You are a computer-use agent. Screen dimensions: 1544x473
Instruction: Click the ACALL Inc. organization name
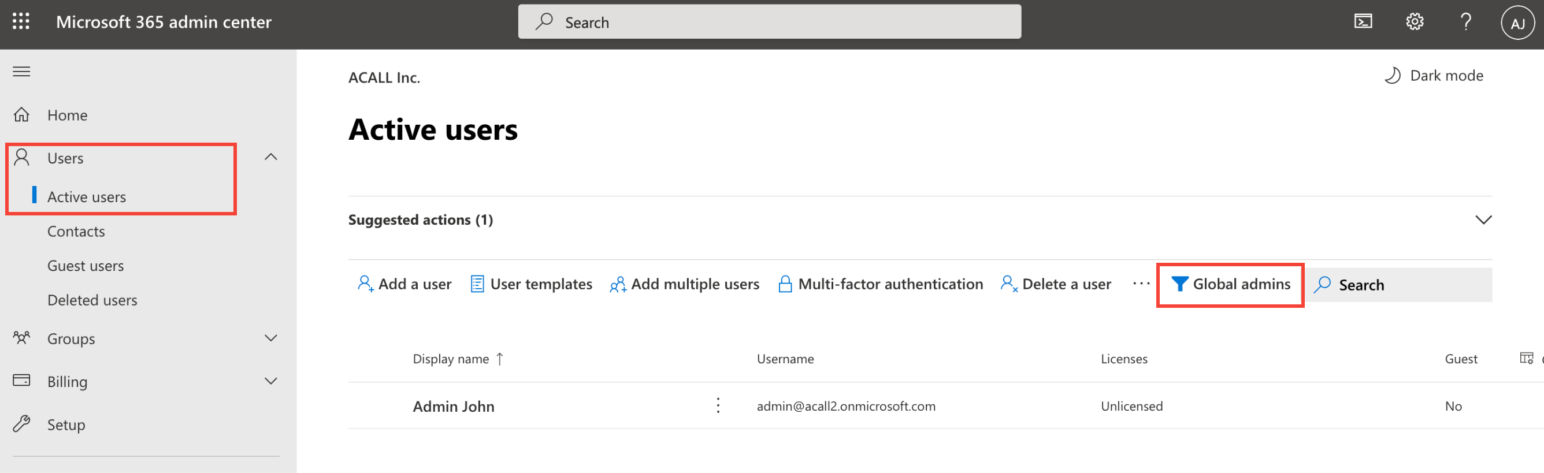click(x=384, y=77)
